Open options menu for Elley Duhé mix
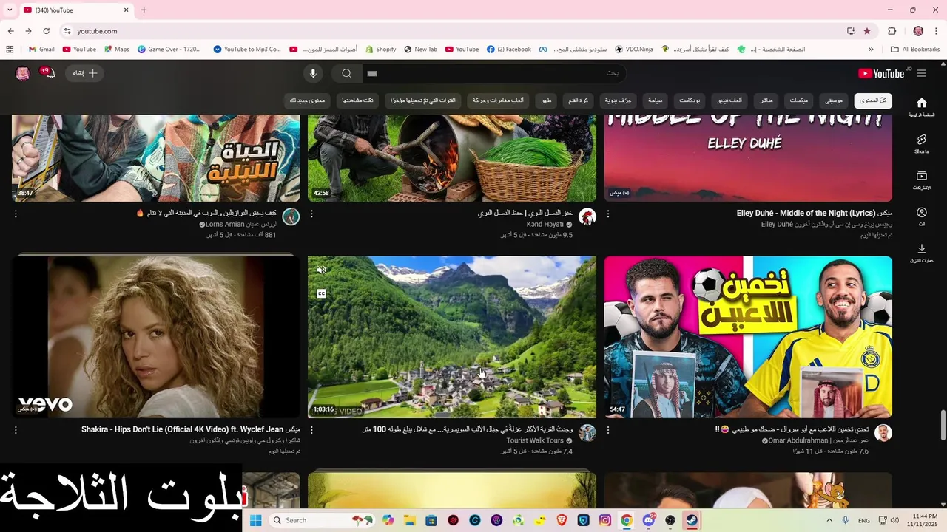This screenshot has width=947, height=532. [x=608, y=214]
